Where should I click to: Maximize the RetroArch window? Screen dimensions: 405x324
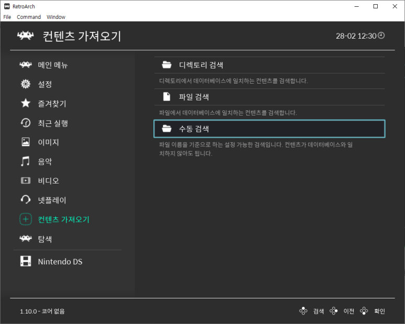point(376,6)
